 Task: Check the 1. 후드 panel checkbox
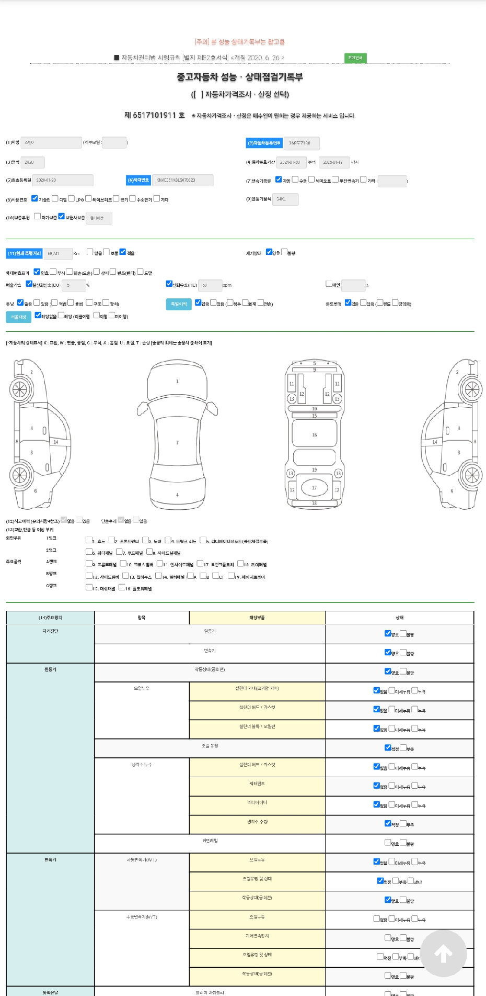coord(89,540)
